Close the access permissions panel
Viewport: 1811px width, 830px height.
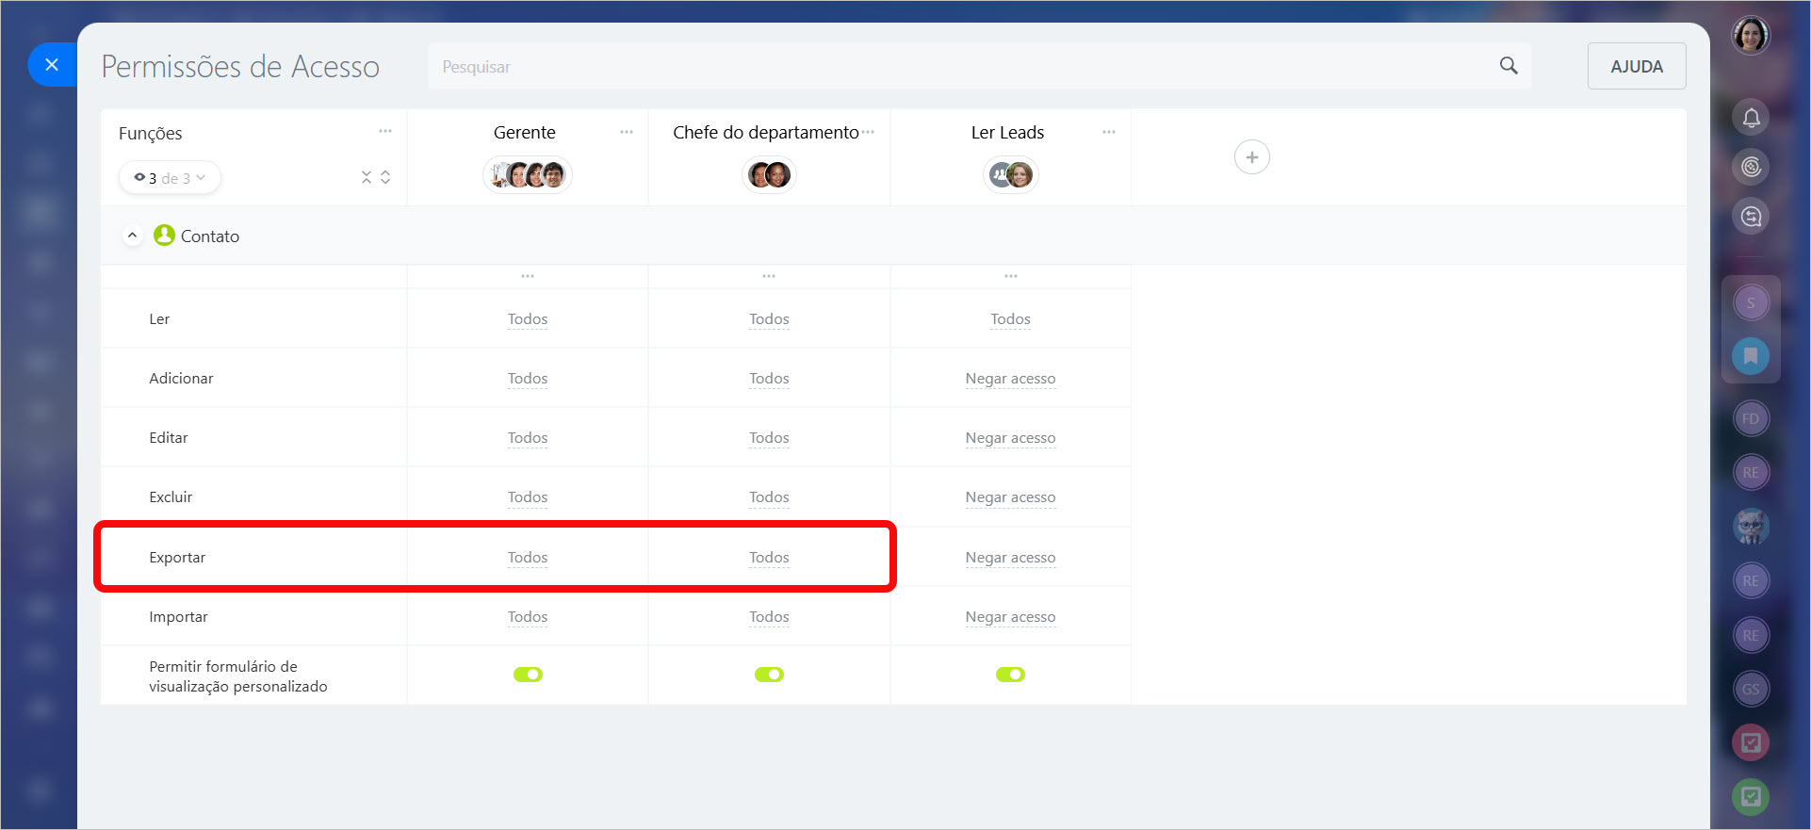pyautogui.click(x=52, y=65)
